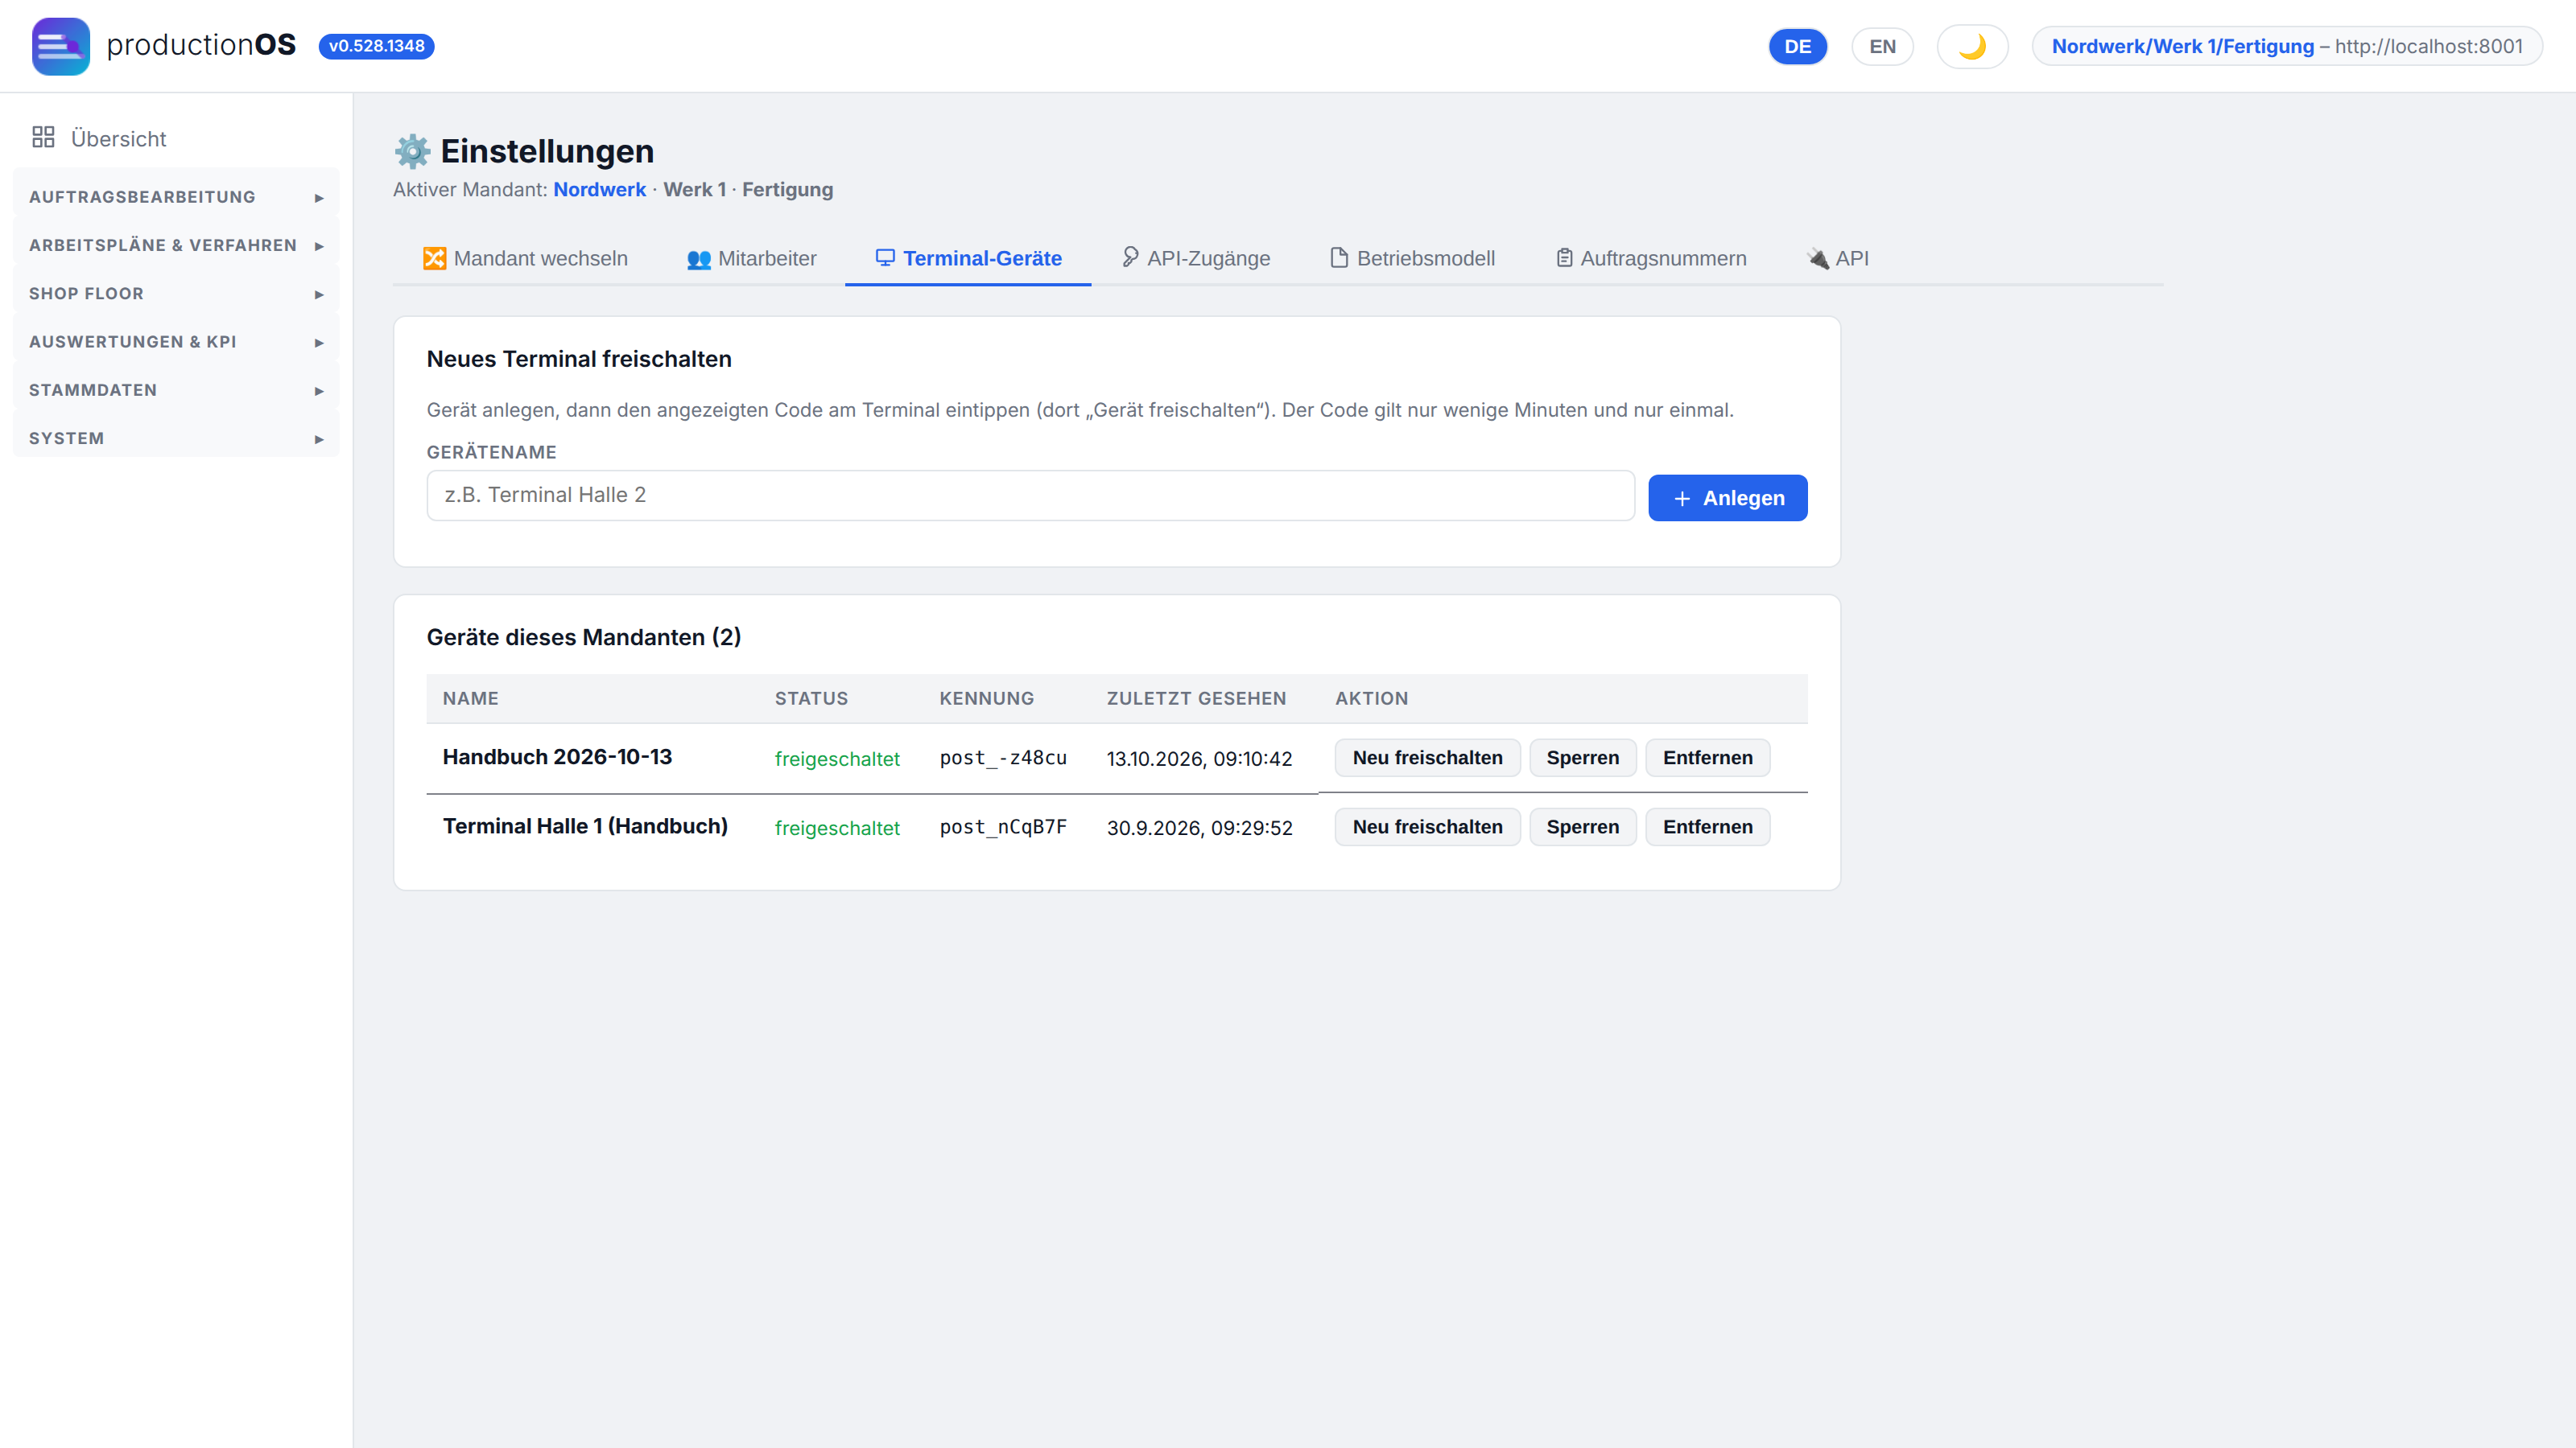Expand the Stammdaten section
This screenshot has height=1448, width=2576.
(176, 389)
